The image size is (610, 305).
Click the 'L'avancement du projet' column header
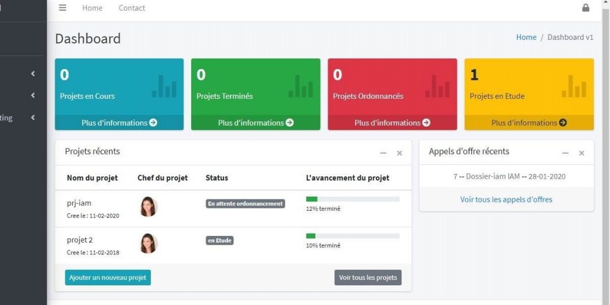point(348,178)
